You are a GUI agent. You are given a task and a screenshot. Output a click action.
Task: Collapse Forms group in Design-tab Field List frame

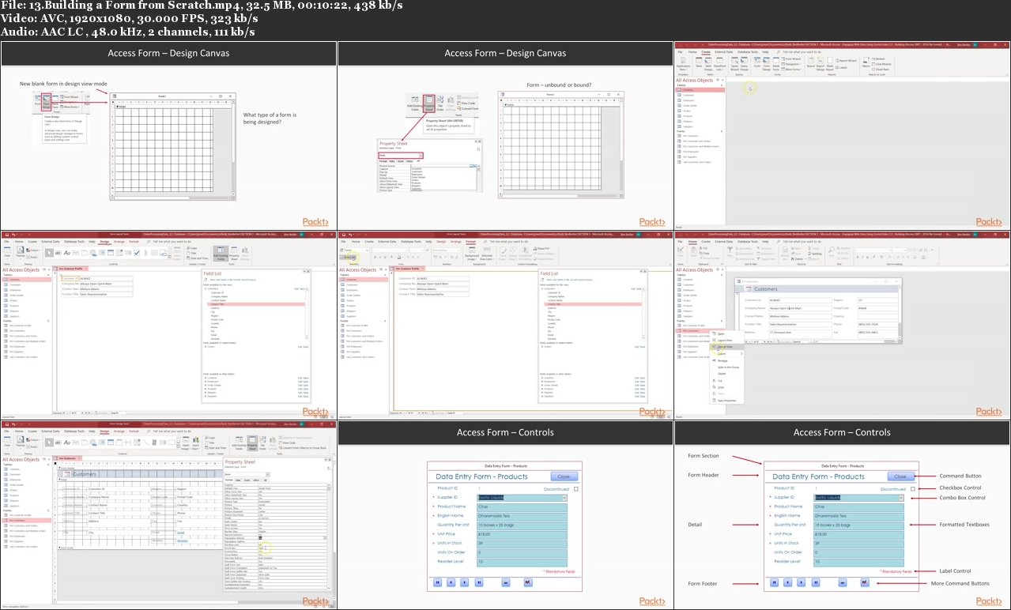[x=48, y=321]
